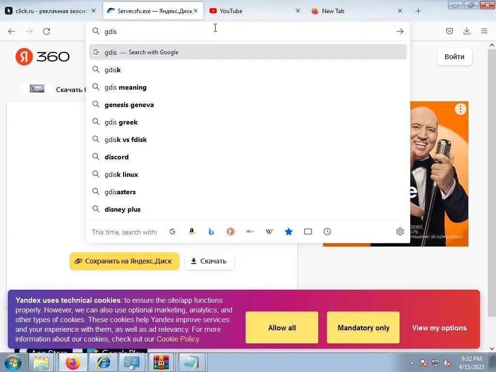
Task: Select the 'gdisk linux' suggestion
Action: 248,174
